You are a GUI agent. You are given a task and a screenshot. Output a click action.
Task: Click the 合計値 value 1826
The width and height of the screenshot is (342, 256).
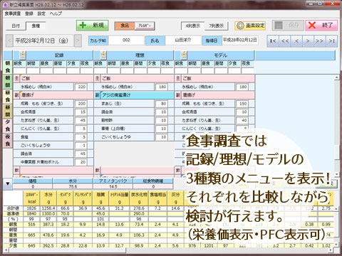pos(32,208)
